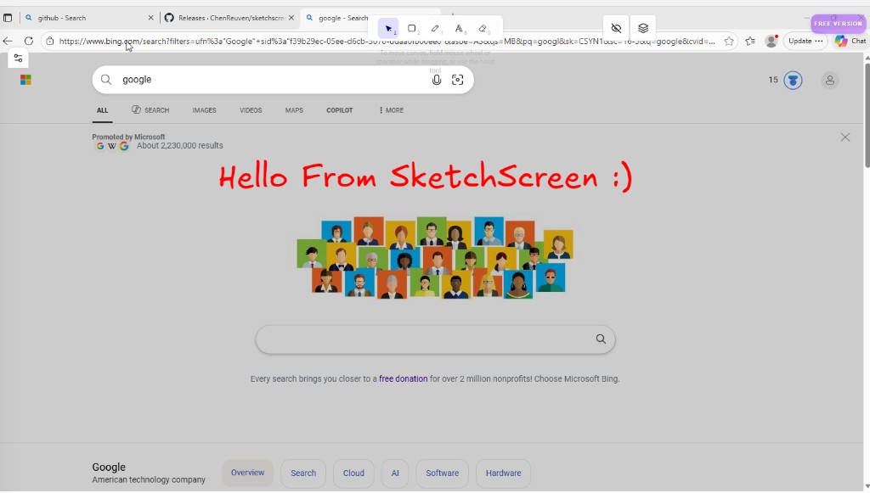The height and width of the screenshot is (493, 870).
Task: Click the FREE VERSION badge
Action: (x=838, y=24)
